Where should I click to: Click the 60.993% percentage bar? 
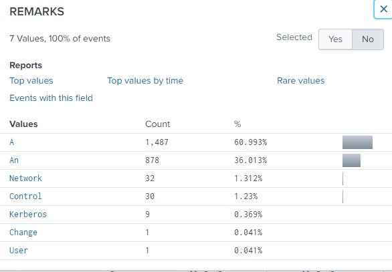click(x=357, y=142)
